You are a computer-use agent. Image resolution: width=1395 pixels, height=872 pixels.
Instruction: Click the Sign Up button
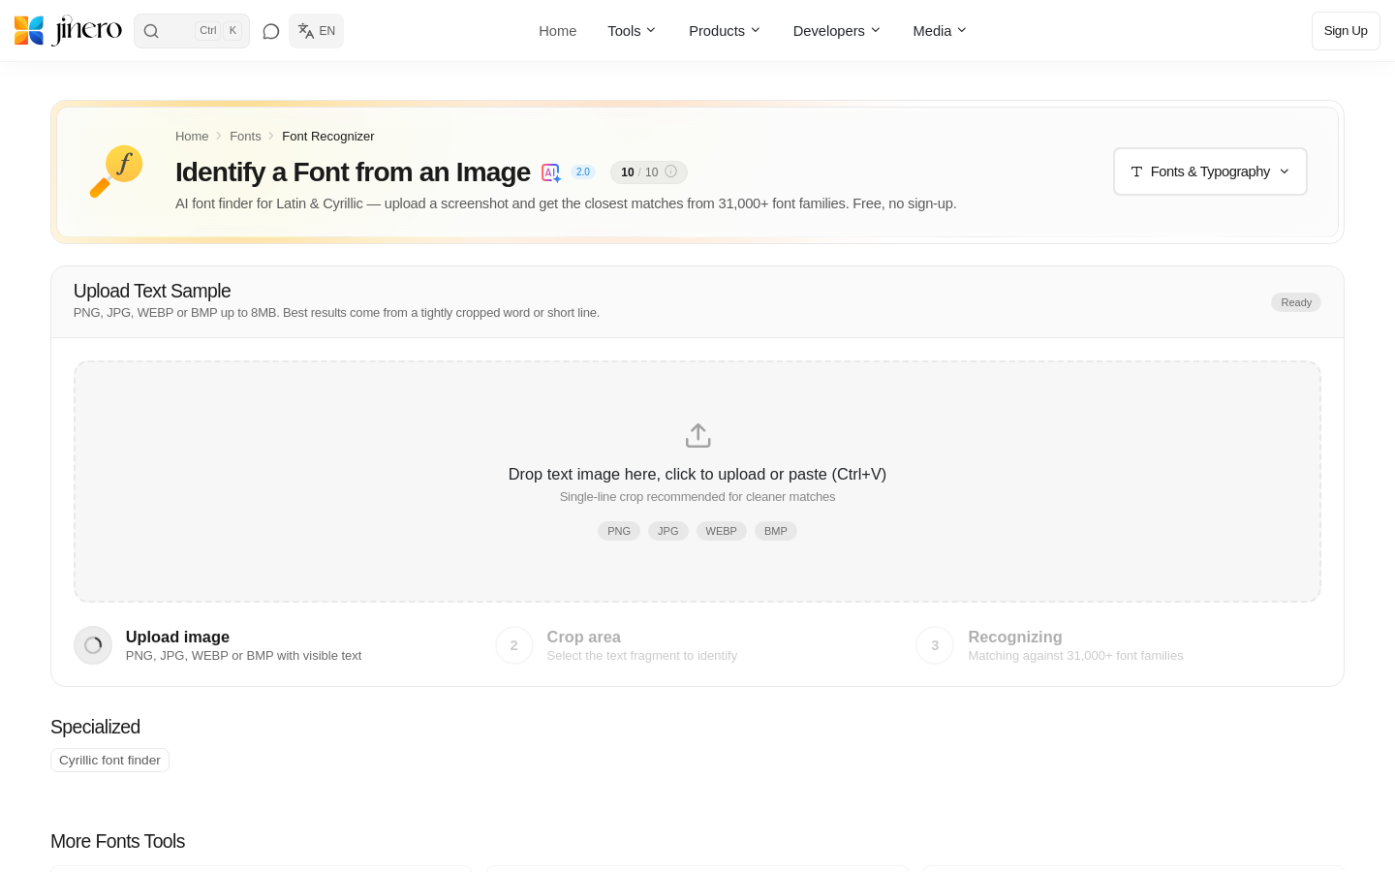tap(1346, 31)
